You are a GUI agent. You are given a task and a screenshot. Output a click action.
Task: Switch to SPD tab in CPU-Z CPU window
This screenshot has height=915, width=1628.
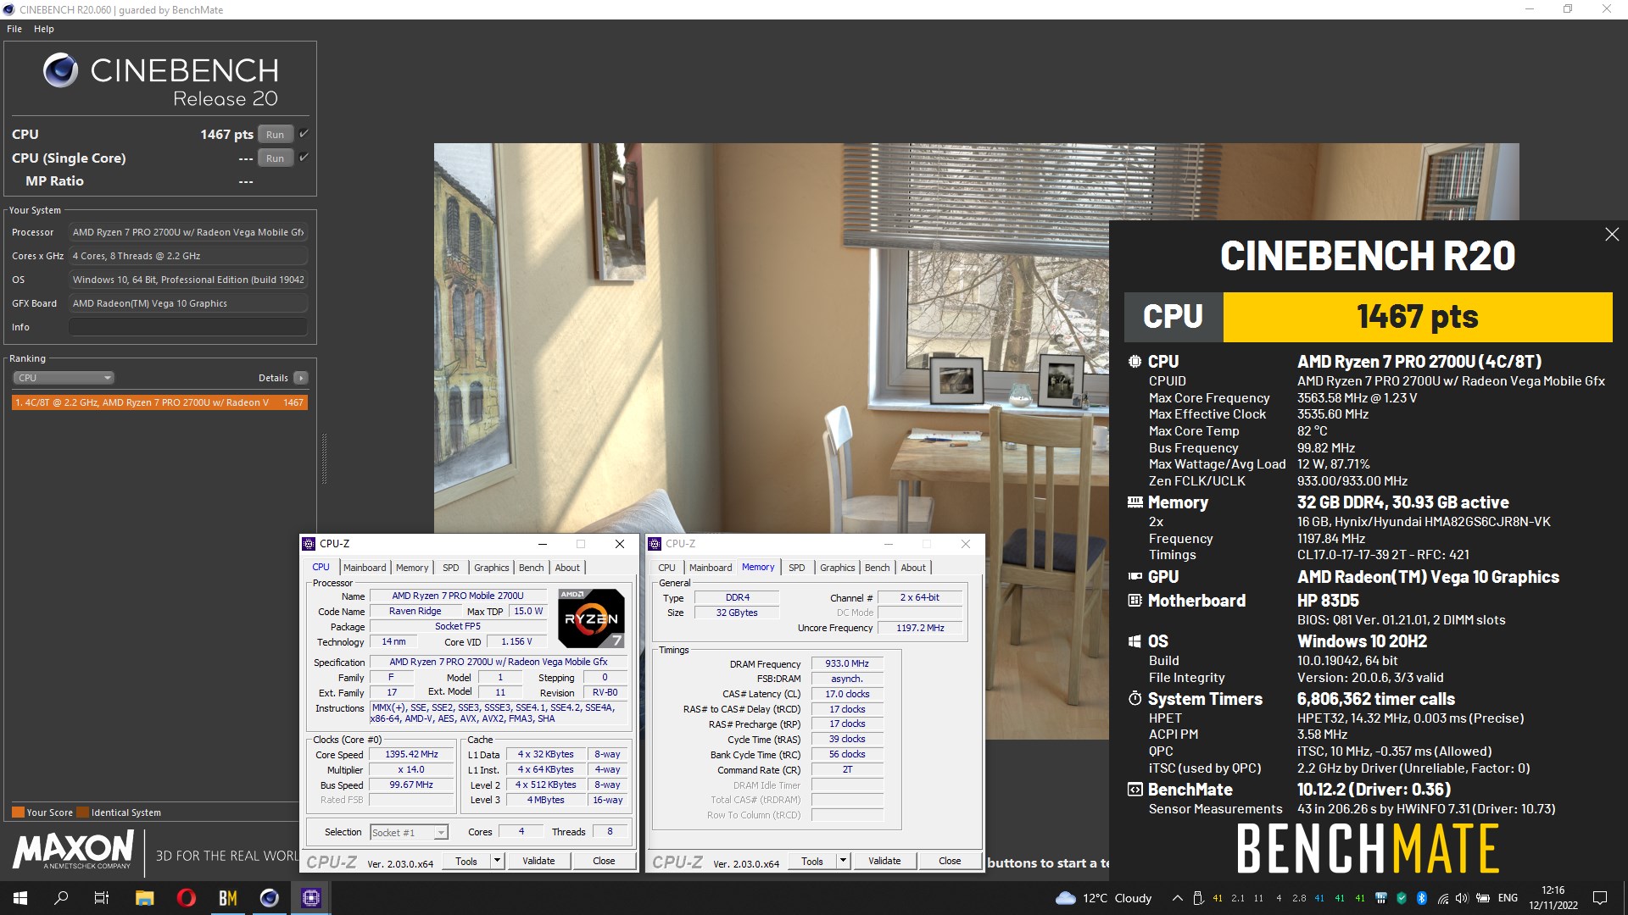click(x=451, y=568)
